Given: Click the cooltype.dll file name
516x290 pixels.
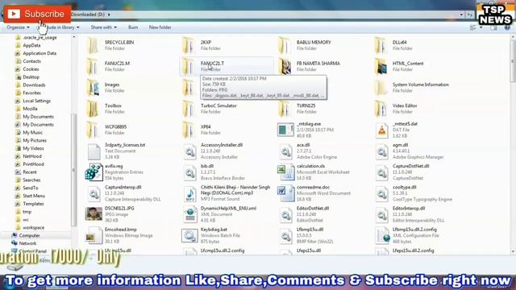Looking at the screenshot, I should (x=404, y=187).
